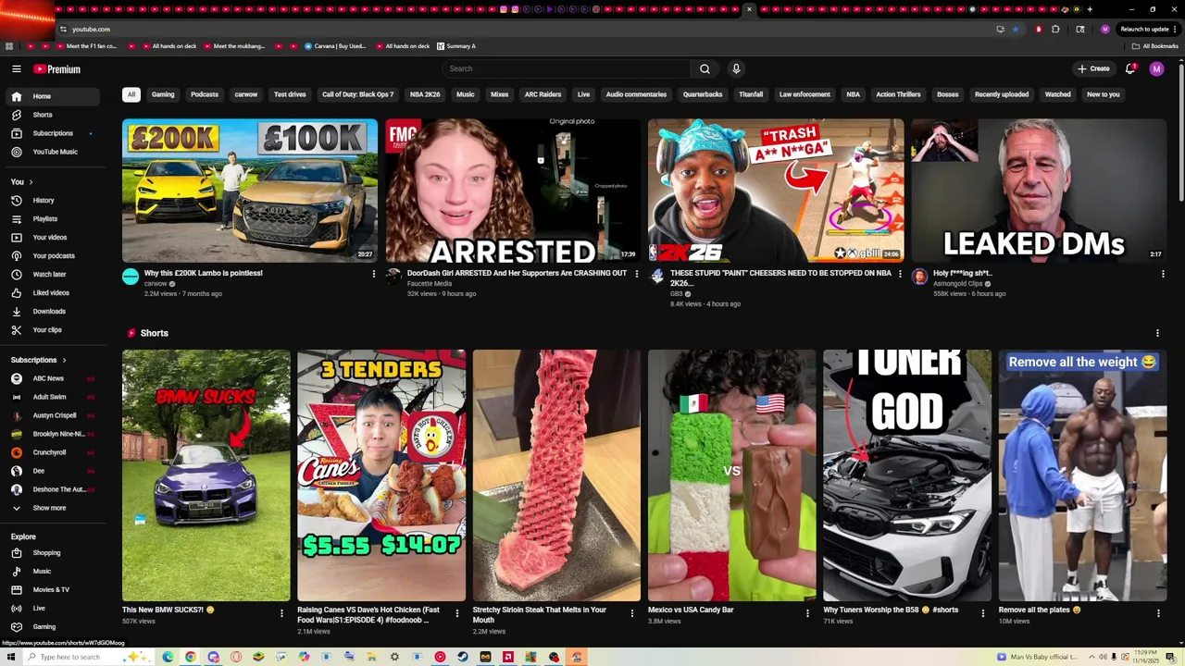Open the YouTube hamburger guide menu
Screen dimensions: 1185x666
point(16,68)
